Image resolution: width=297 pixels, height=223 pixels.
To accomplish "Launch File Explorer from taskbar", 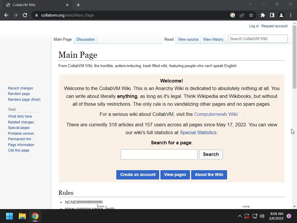I will coord(22,216).
